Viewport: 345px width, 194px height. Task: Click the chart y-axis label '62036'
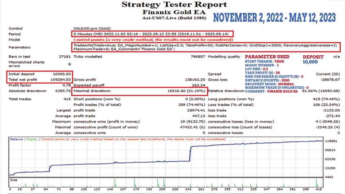pos(330,159)
